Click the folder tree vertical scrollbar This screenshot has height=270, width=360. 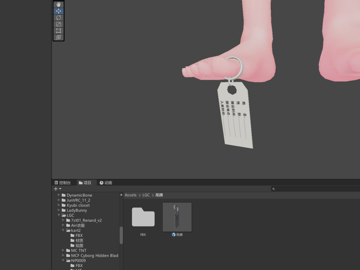click(x=121, y=235)
